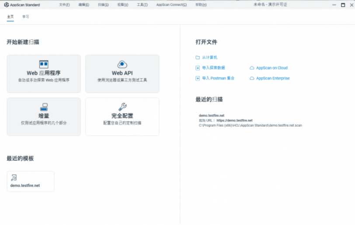Open a file via 从计算机 link
This screenshot has height=225, width=355.
[x=210, y=58]
